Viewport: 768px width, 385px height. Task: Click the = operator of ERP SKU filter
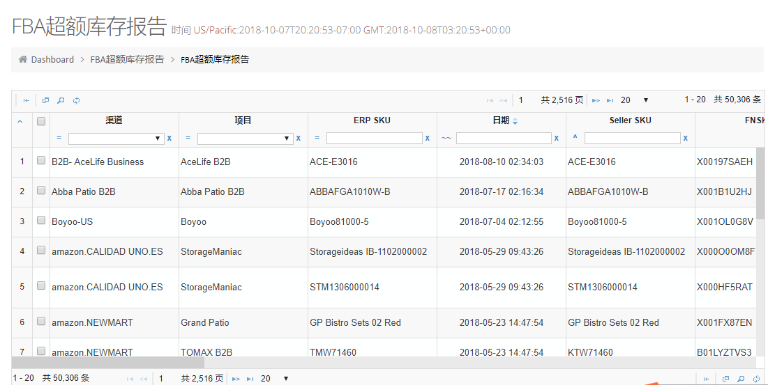point(317,138)
